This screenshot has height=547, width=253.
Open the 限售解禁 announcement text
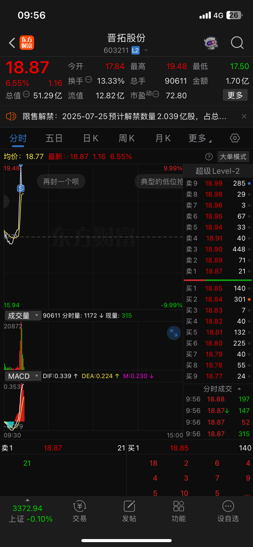pyautogui.click(x=125, y=116)
